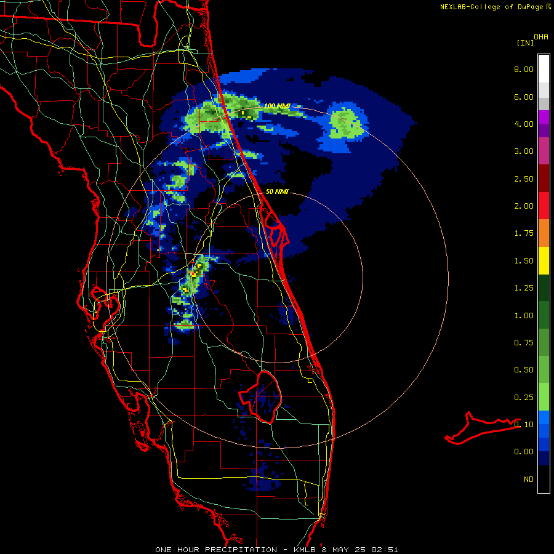This screenshot has height=554, width=554.
Task: Click the bright red legend swatch near 2.00
Action: point(544,206)
